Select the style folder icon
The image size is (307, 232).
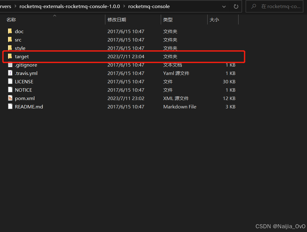10,48
